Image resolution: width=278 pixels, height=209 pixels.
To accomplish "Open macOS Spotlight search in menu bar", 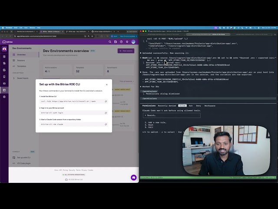I will tap(255, 28).
